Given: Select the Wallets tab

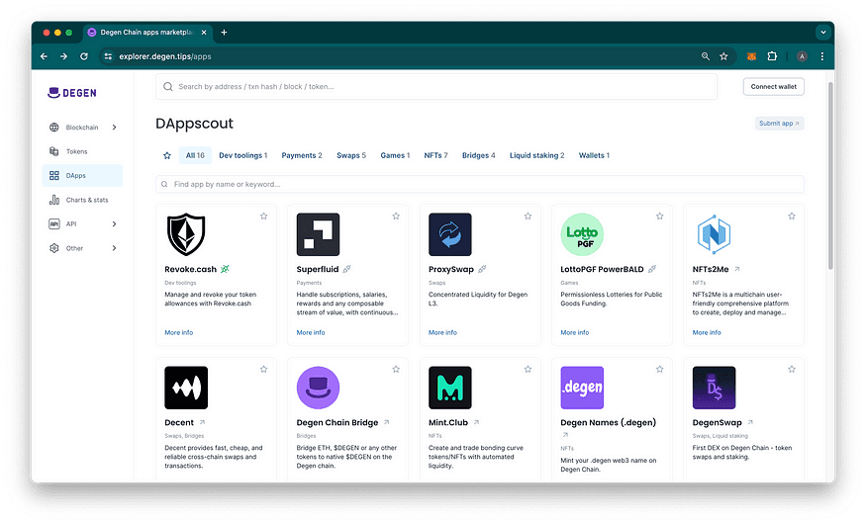Looking at the screenshot, I should click(594, 155).
